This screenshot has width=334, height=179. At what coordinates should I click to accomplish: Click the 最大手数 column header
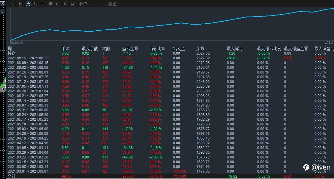tap(90, 49)
